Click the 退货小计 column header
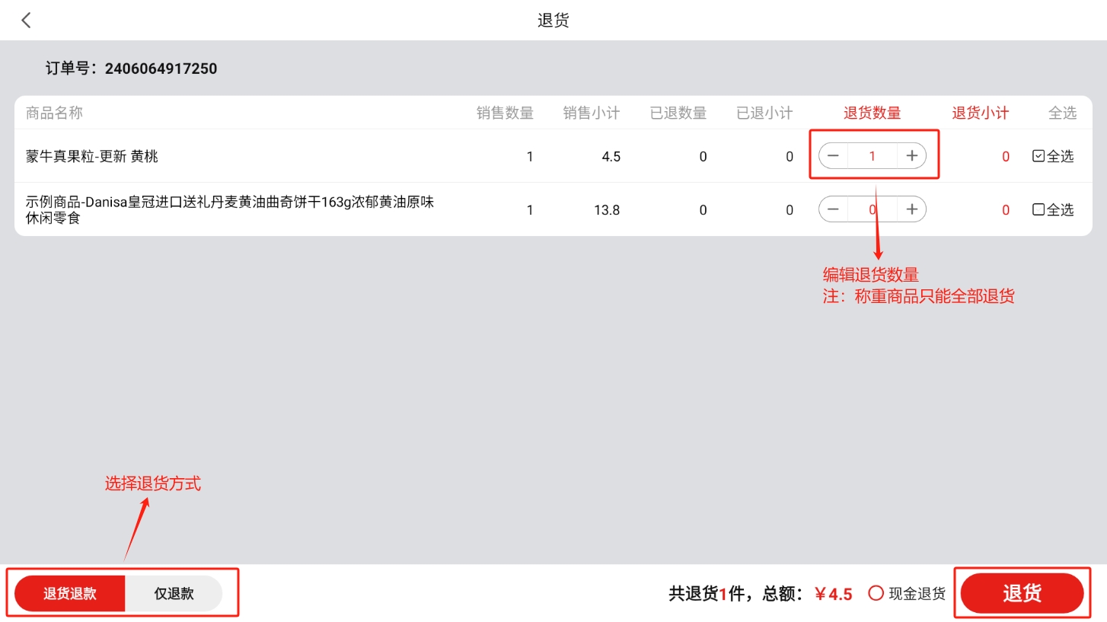The image size is (1107, 622). tap(980, 113)
